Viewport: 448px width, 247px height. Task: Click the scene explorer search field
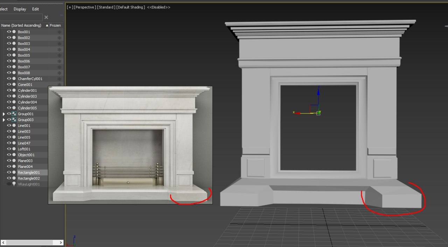click(21, 17)
